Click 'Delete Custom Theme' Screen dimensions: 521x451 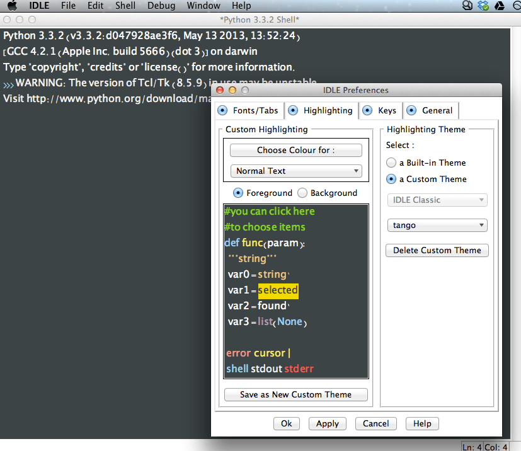pyautogui.click(x=437, y=250)
